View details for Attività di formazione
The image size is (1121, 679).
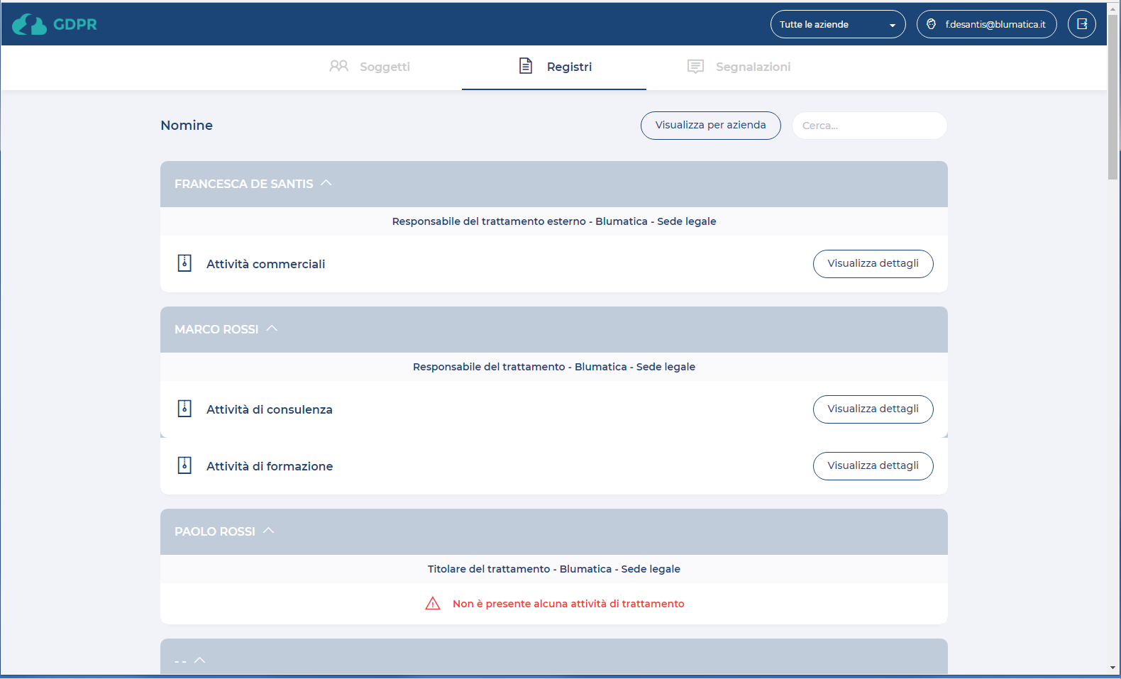point(873,465)
